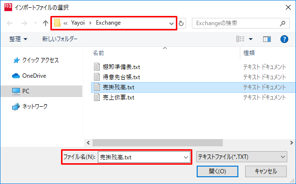The height and width of the screenshot is (184, 296).
Task: Open the テキストファイル(*.TXT) file type dropdown
Action: point(242,157)
